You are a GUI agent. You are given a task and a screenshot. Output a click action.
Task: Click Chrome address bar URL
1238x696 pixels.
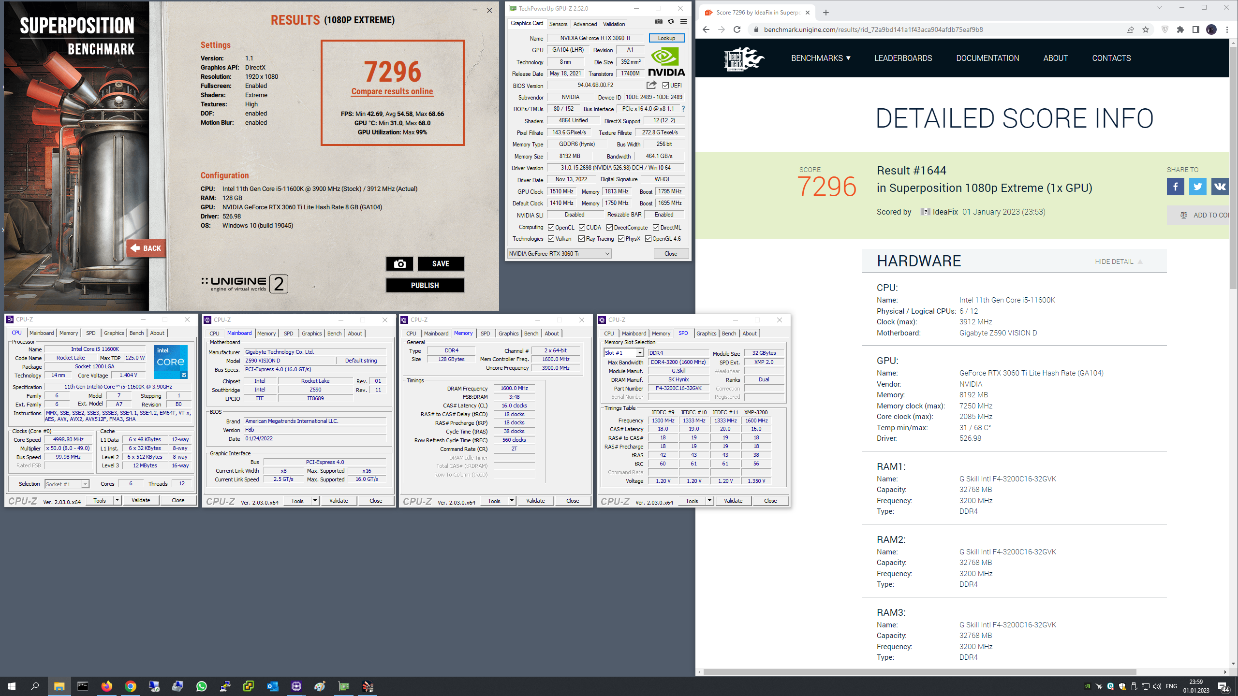coord(873,29)
